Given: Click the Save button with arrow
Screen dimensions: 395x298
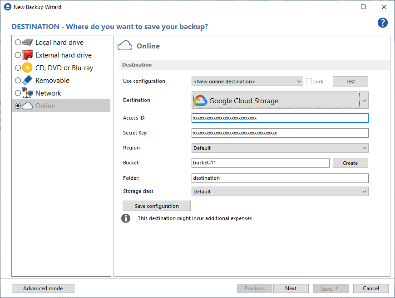Looking at the screenshot, I should click(x=331, y=288).
